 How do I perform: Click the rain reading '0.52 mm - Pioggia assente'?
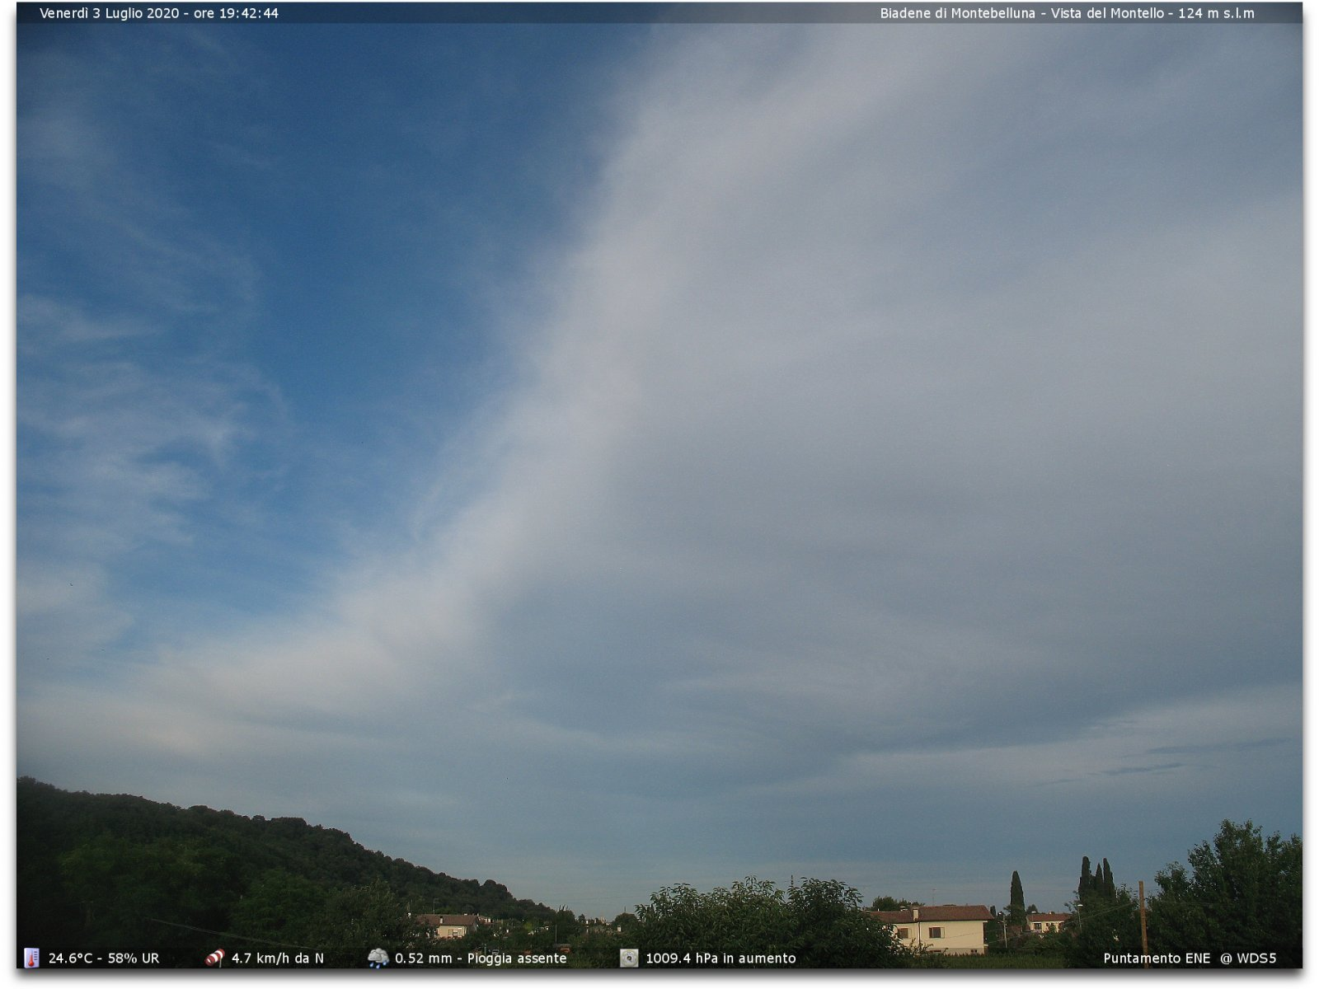click(481, 959)
